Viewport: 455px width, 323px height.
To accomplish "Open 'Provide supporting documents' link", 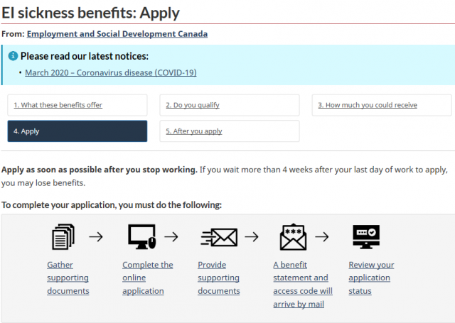I will coord(219,278).
